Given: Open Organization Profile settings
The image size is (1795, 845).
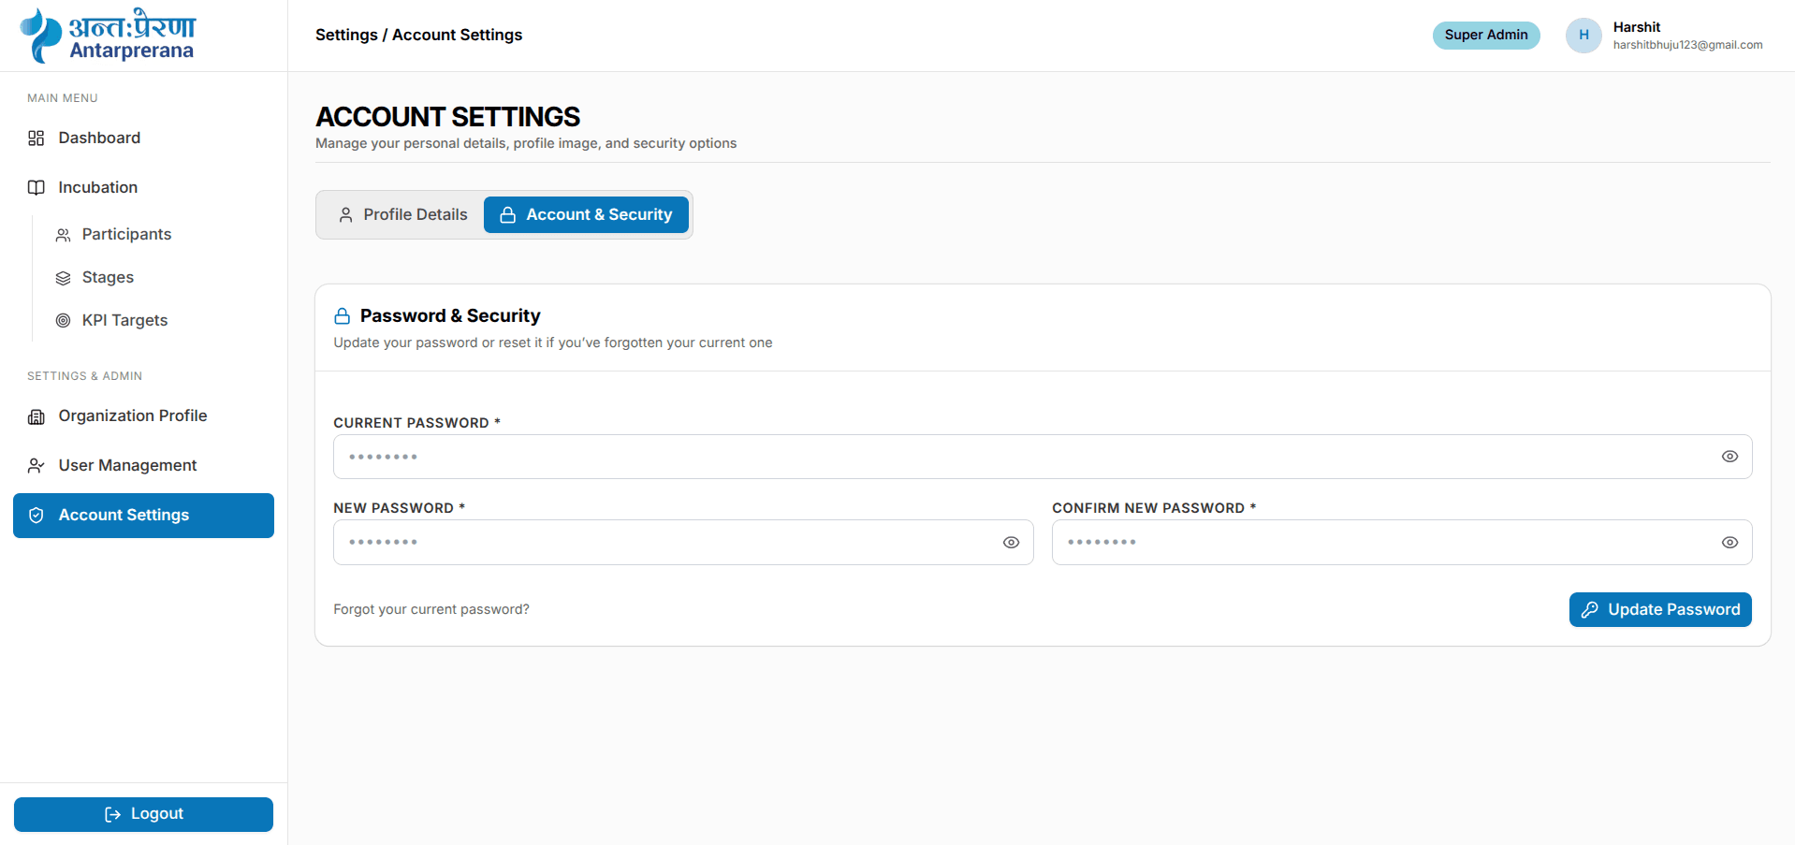Looking at the screenshot, I should [143, 416].
